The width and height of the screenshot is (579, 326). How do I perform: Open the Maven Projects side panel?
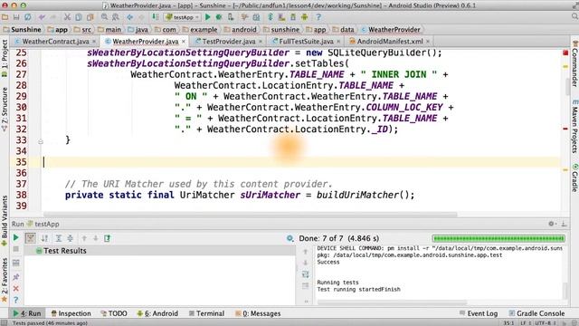pos(574,127)
